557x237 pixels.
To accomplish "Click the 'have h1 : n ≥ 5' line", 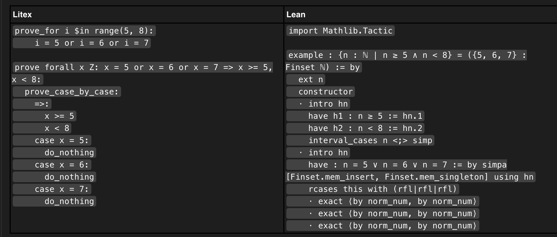I will [365, 116].
